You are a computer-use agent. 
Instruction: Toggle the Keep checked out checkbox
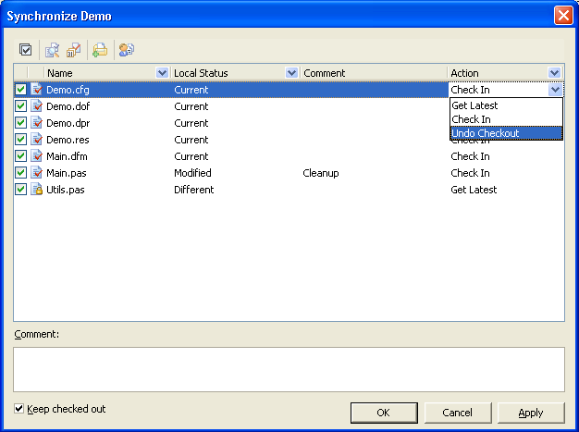[19, 409]
